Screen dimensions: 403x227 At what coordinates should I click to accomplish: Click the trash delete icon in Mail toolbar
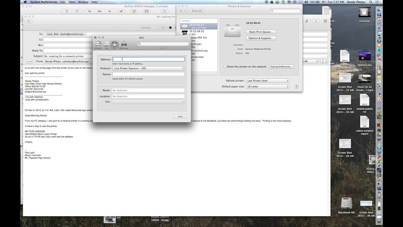(x=67, y=11)
